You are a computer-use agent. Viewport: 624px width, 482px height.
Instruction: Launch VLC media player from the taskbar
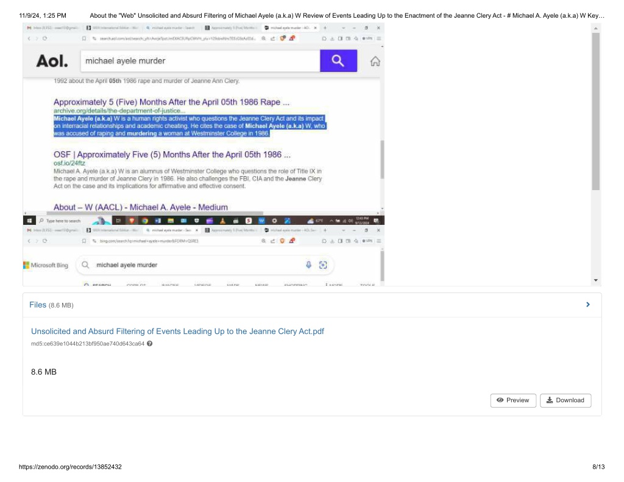coord(222,221)
